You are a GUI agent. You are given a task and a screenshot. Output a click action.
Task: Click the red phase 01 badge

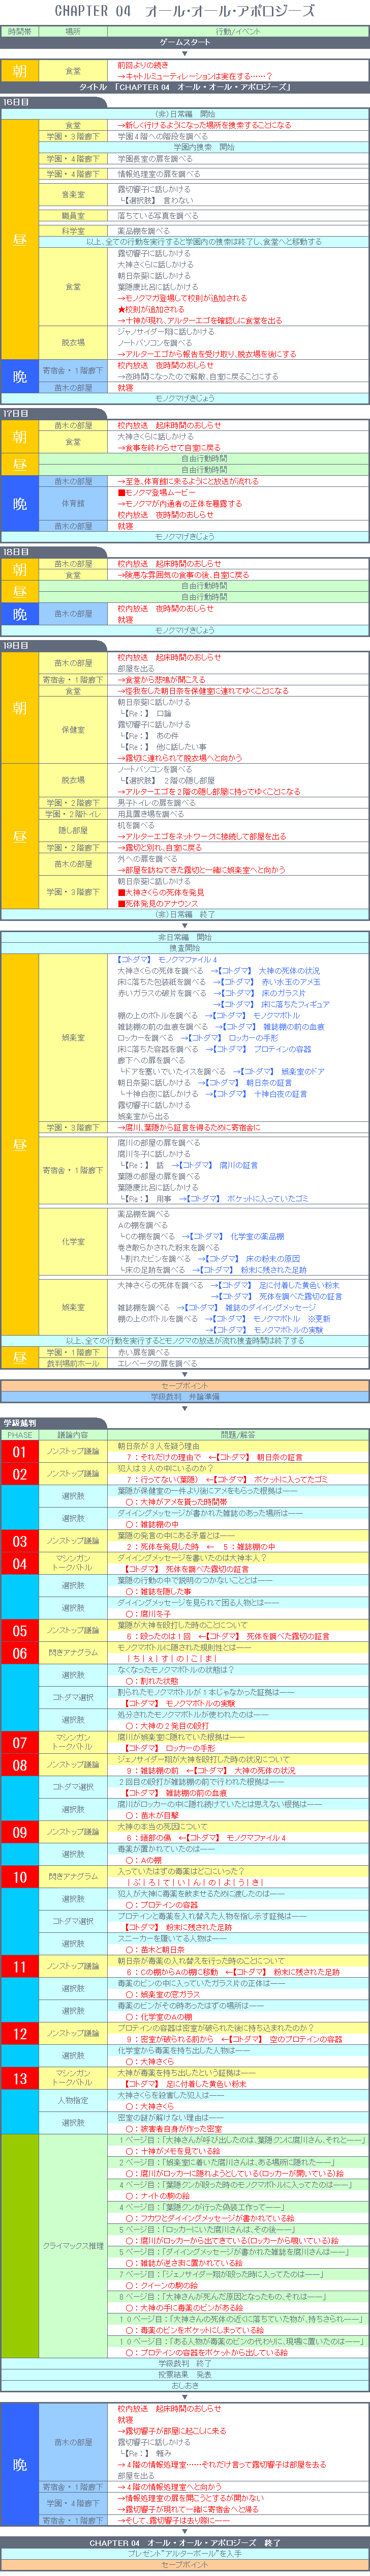20,1451
